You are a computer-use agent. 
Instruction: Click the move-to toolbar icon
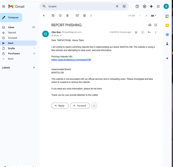tap(84, 16)
